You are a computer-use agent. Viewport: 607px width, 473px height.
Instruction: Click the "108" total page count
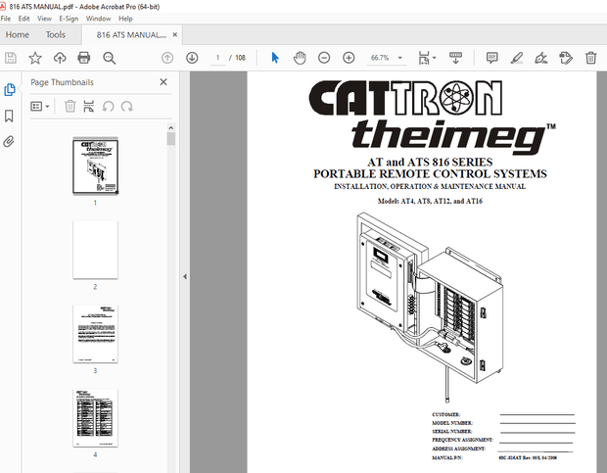240,58
